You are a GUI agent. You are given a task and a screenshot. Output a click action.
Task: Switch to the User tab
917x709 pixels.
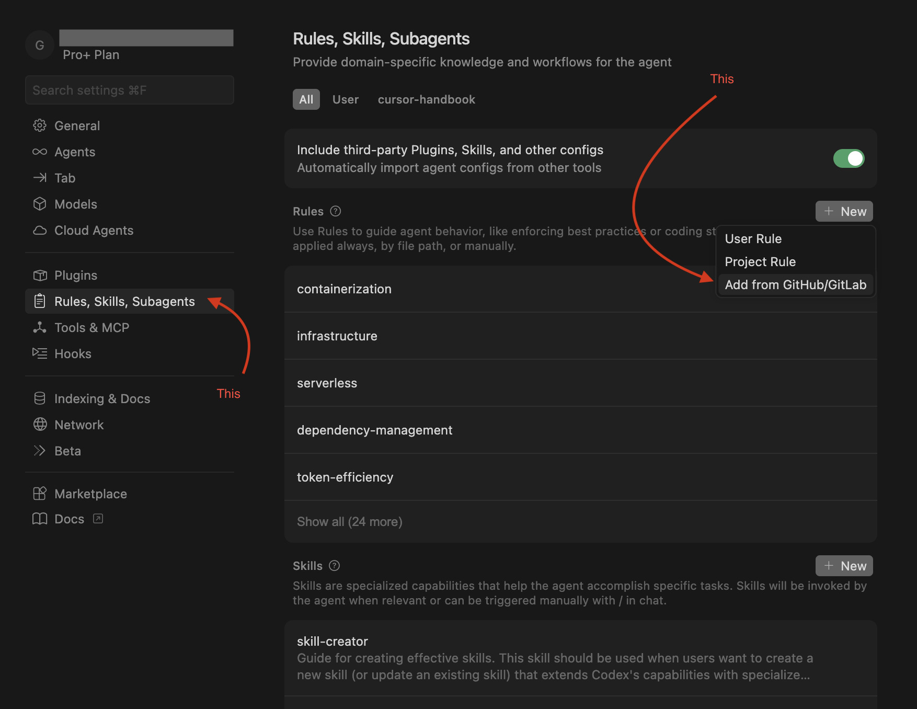point(346,99)
